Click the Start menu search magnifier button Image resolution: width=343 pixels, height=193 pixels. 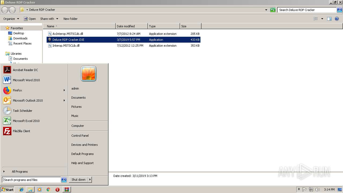[64, 180]
